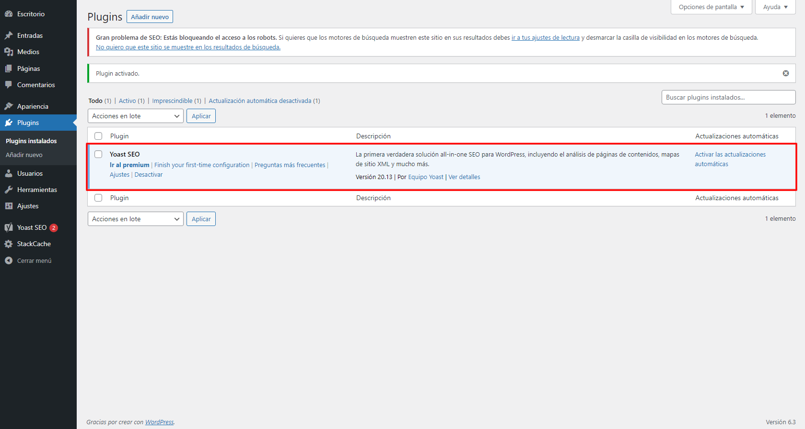The height and width of the screenshot is (429, 805).
Task: Dismiss the 'Plugin activado' notice
Action: pos(786,73)
